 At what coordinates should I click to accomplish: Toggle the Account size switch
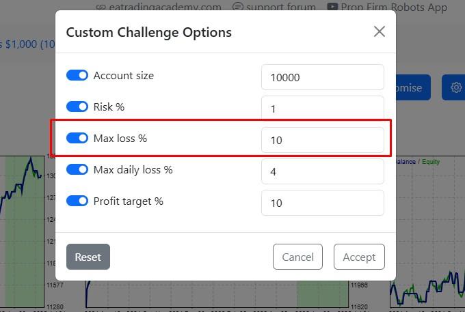(77, 75)
